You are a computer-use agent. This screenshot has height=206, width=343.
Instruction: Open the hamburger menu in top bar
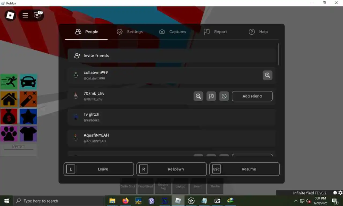25,15
